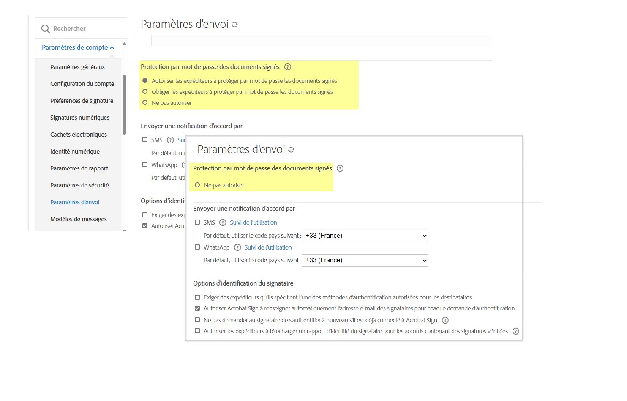
Task: Check Ne pas demander au signataire de s'authentifier
Action: [x=197, y=320]
